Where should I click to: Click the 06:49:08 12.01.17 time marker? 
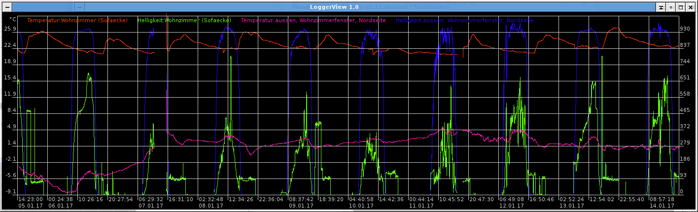511,202
